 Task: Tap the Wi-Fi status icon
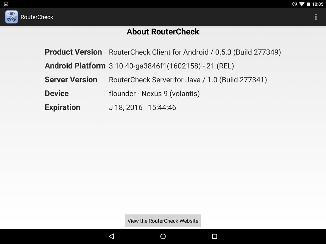pyautogui.click(x=302, y=4)
